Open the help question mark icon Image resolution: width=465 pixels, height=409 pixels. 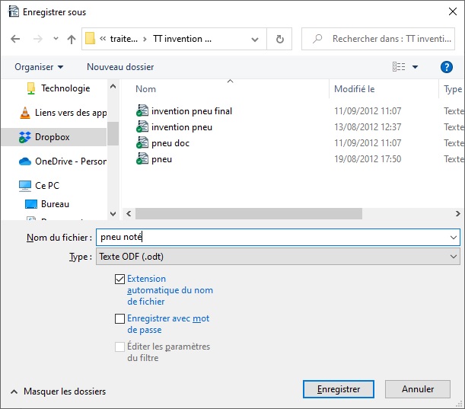447,67
